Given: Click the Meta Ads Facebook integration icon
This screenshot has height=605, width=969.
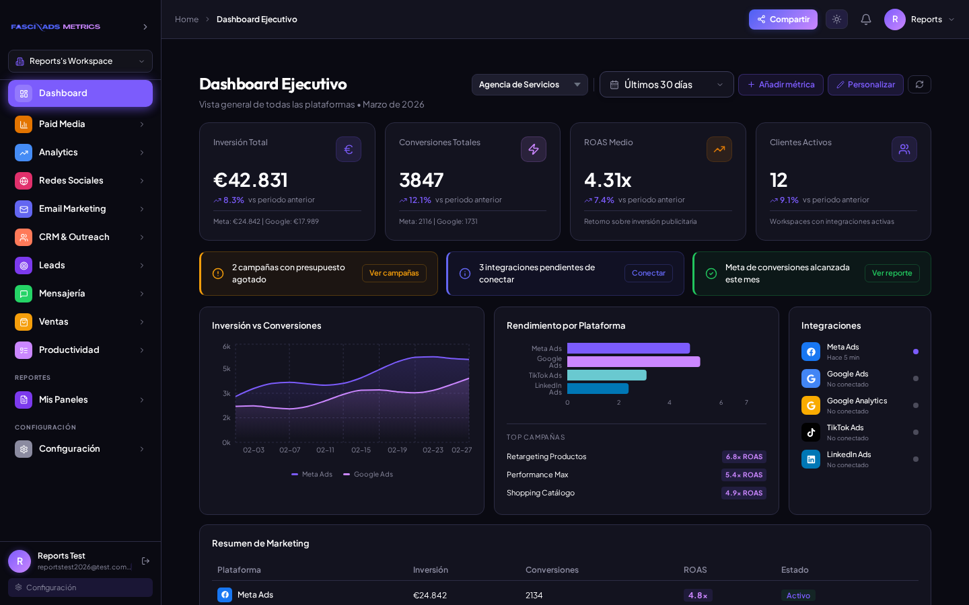Looking at the screenshot, I should tap(811, 352).
